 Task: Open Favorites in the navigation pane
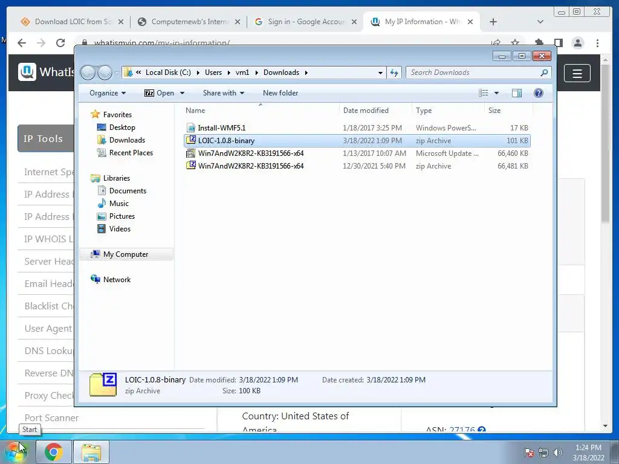point(117,114)
